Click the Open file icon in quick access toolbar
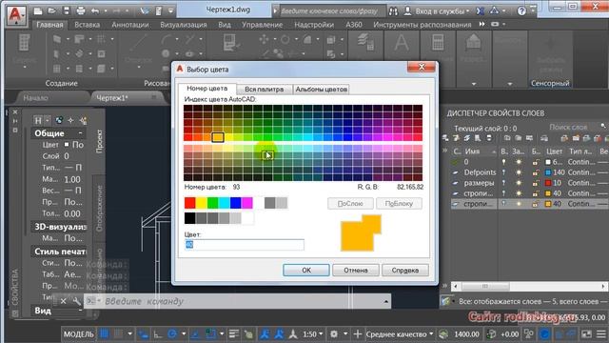Image resolution: width=609 pixels, height=343 pixels. pyautogui.click(x=51, y=10)
